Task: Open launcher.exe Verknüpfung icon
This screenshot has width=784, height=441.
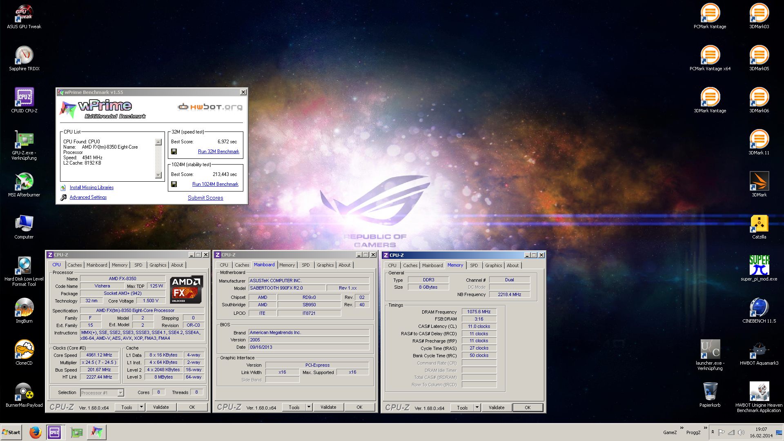Action: (x=710, y=355)
